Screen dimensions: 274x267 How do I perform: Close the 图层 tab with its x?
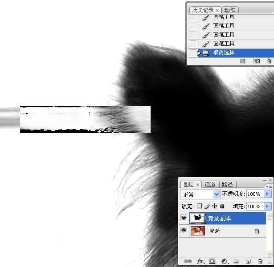click(197, 185)
